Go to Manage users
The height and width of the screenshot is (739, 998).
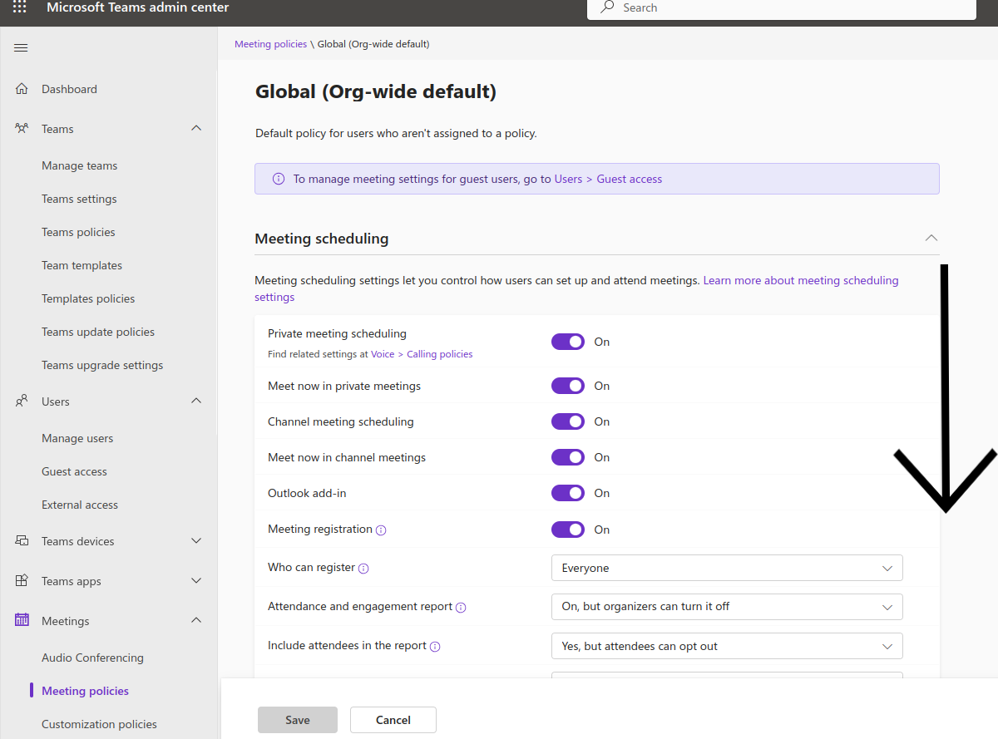click(77, 438)
